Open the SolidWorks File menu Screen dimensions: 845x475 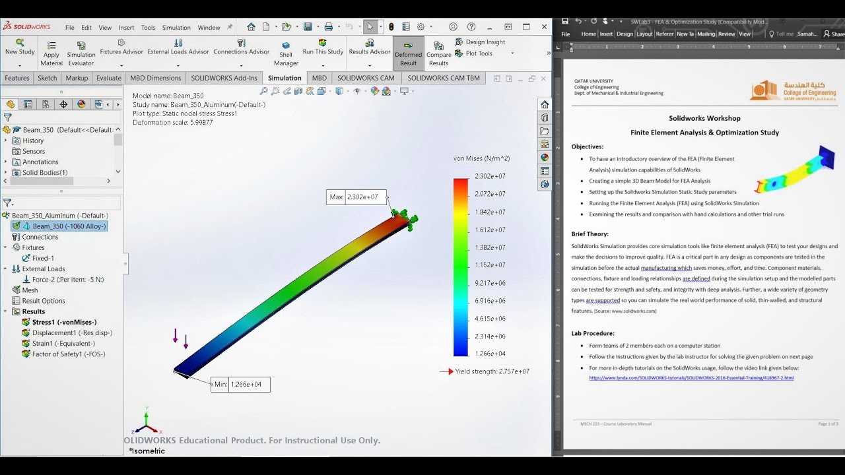click(69, 28)
